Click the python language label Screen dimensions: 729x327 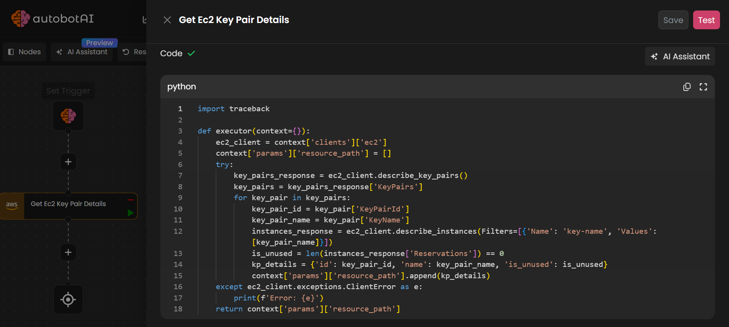tap(182, 87)
